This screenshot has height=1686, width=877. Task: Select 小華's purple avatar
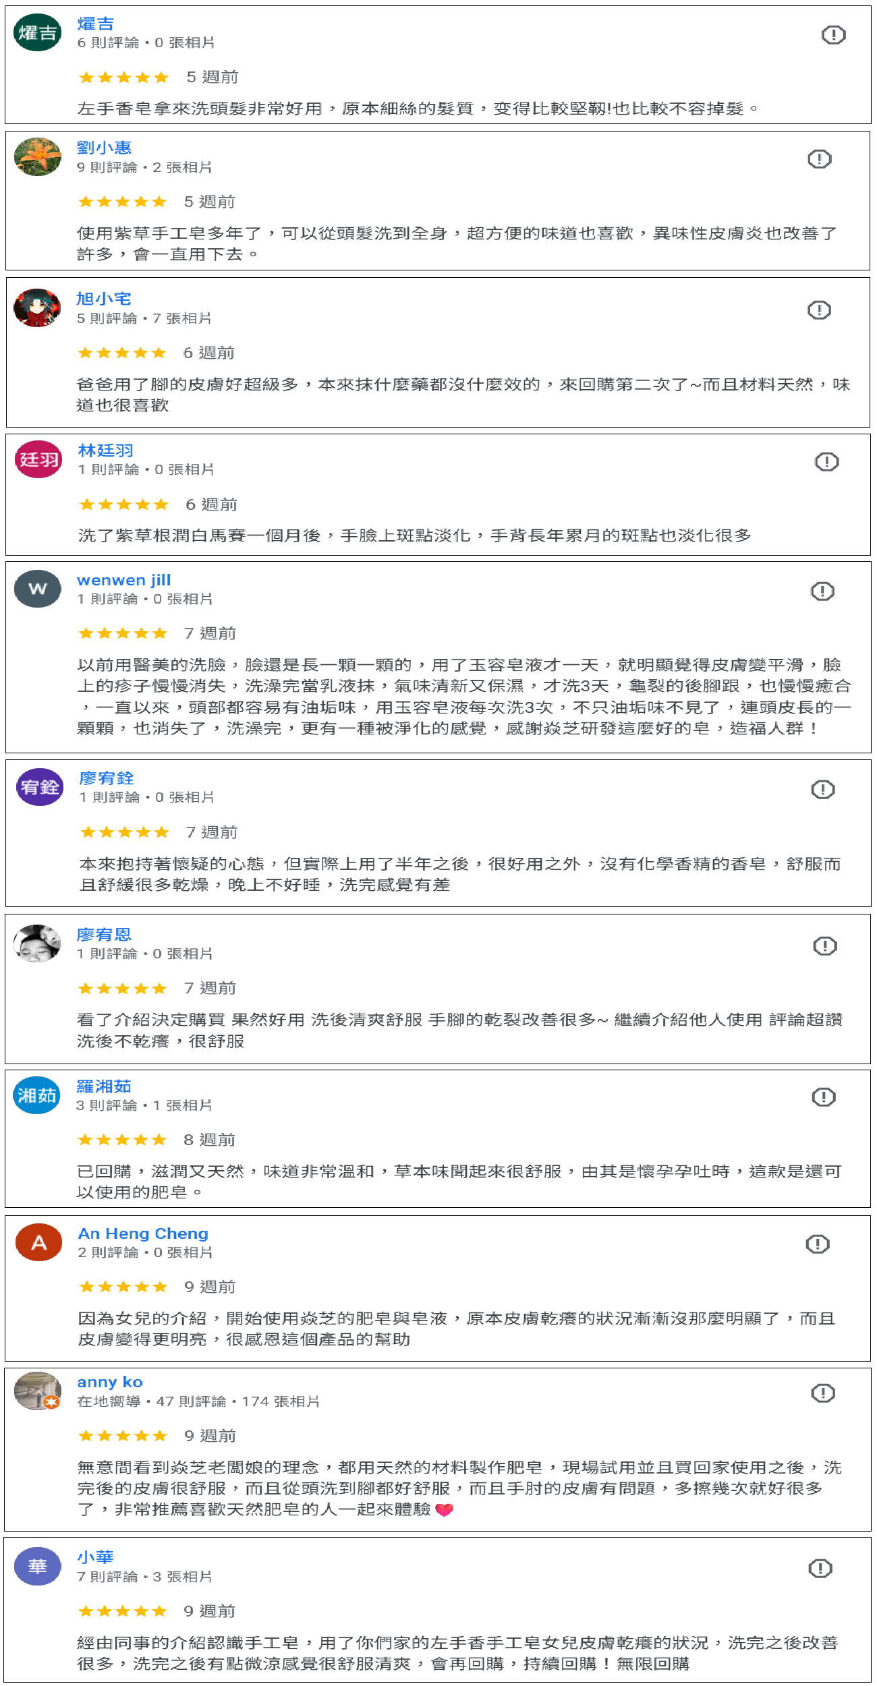click(38, 1566)
